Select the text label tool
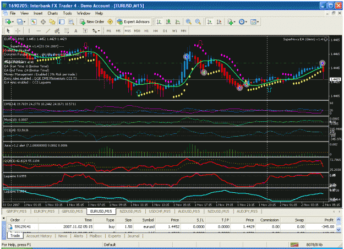The height and width of the screenshot is (249, 344). click(85, 31)
